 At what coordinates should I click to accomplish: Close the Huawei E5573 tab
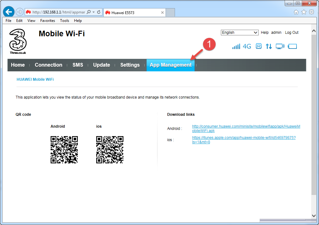[x=162, y=13]
